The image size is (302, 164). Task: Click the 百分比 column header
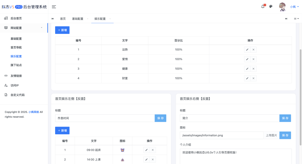pos(178,41)
